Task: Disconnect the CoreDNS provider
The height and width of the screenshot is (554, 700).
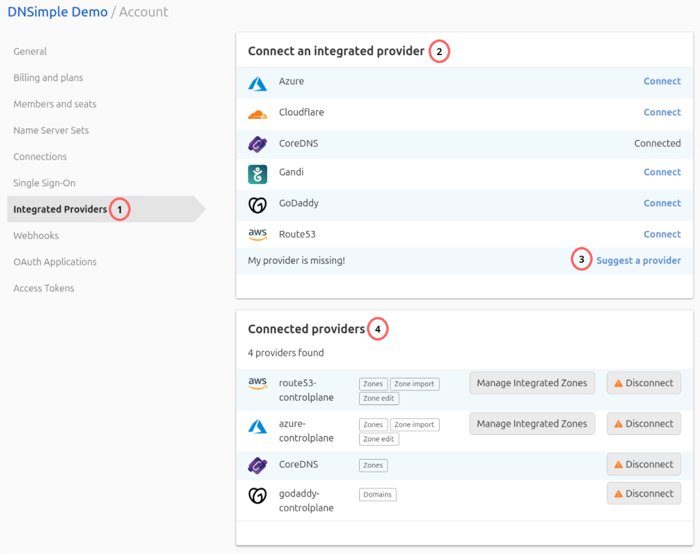Action: click(644, 464)
